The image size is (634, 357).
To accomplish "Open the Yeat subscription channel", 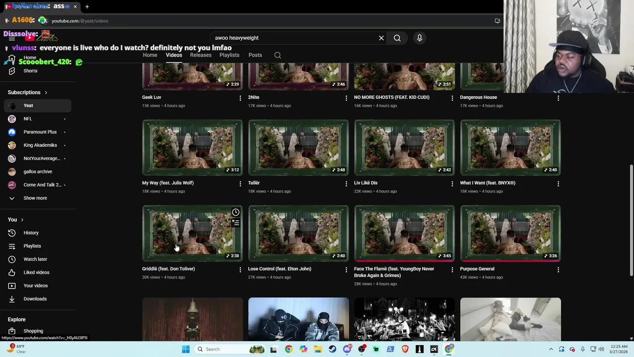I will [38, 106].
